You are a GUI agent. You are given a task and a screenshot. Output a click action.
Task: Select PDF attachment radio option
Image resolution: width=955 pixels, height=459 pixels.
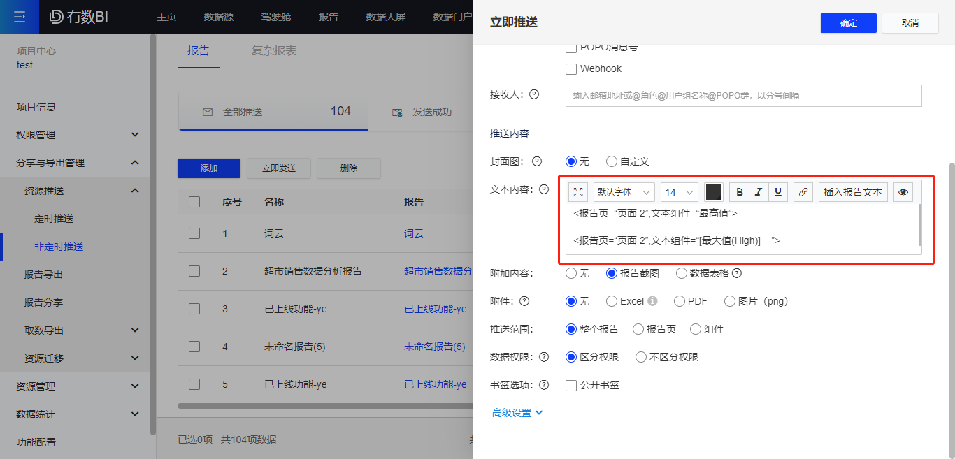680,301
